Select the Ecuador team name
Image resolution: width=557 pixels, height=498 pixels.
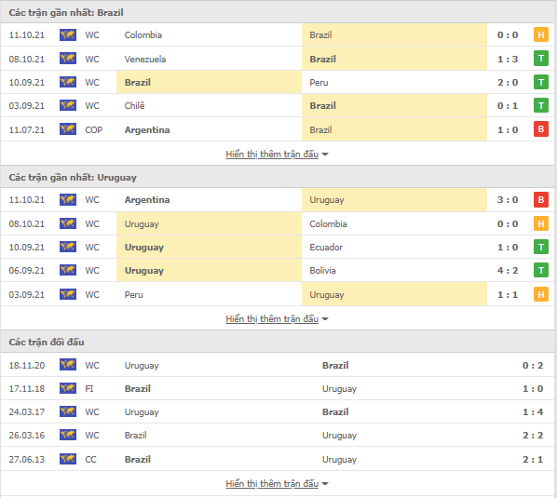tap(326, 247)
